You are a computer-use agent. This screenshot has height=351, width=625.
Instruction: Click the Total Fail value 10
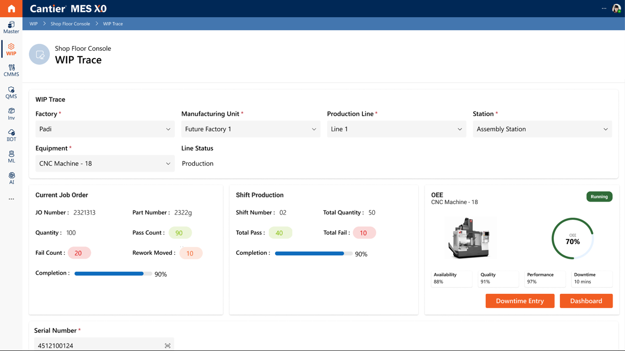point(364,233)
